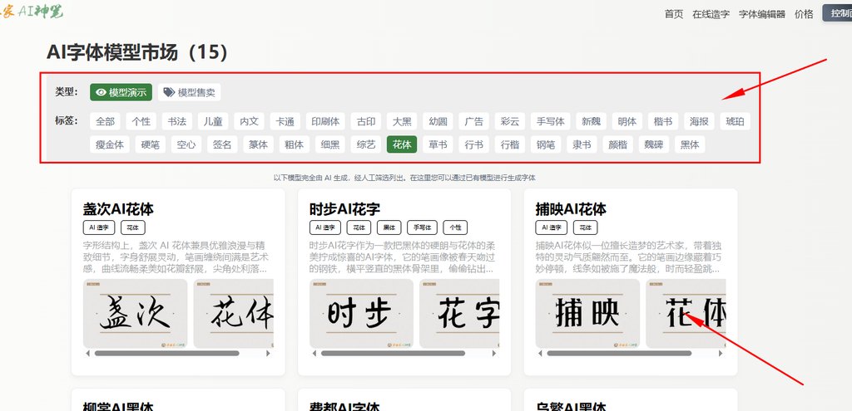This screenshot has width=852, height=411.
Task: Click right scroll arrow under 时步 previews
Action: pos(494,353)
